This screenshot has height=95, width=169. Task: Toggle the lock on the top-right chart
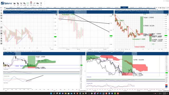(x=168, y=15)
